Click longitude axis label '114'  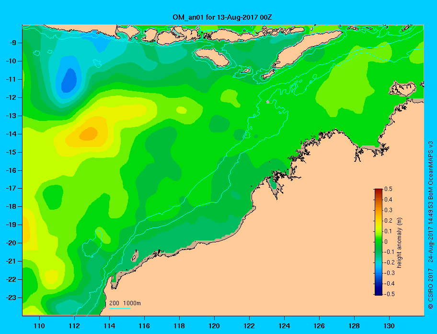pos(109,326)
